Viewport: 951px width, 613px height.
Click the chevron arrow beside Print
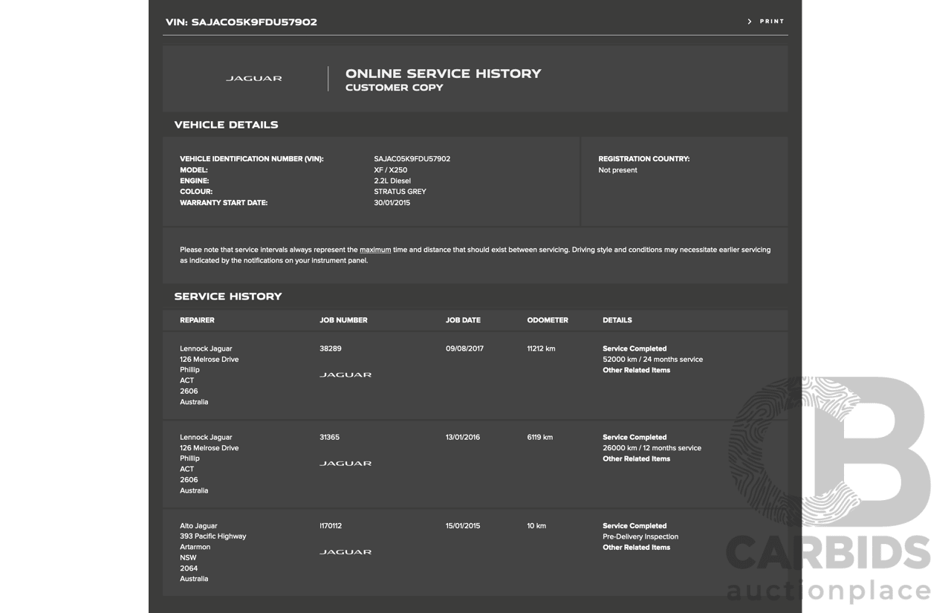pos(750,22)
